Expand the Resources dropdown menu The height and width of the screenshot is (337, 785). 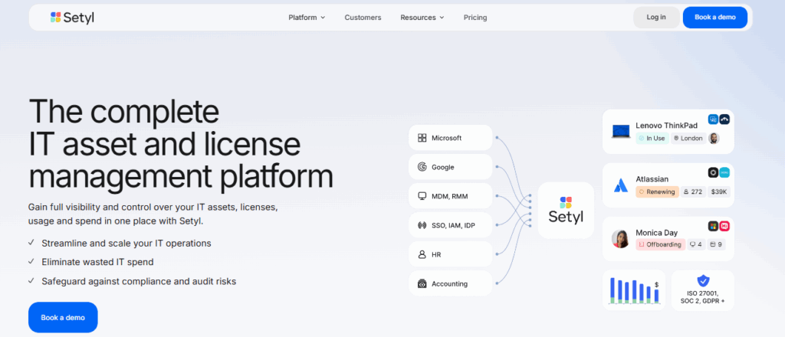point(422,18)
